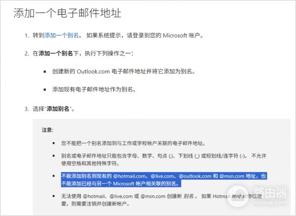
Task: Click bullet 添加现有电子邮件地址作为别名
Action: click(x=94, y=89)
